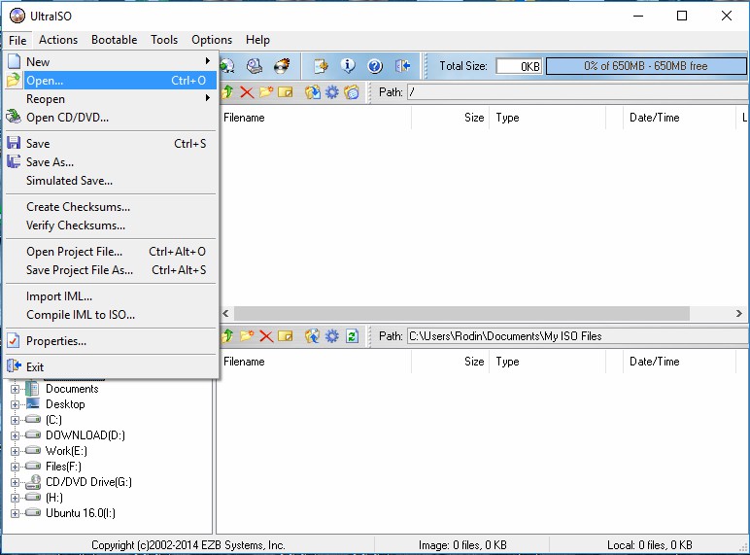Click the Add files icon in local toolbar
The width and height of the screenshot is (750, 555).
click(313, 336)
